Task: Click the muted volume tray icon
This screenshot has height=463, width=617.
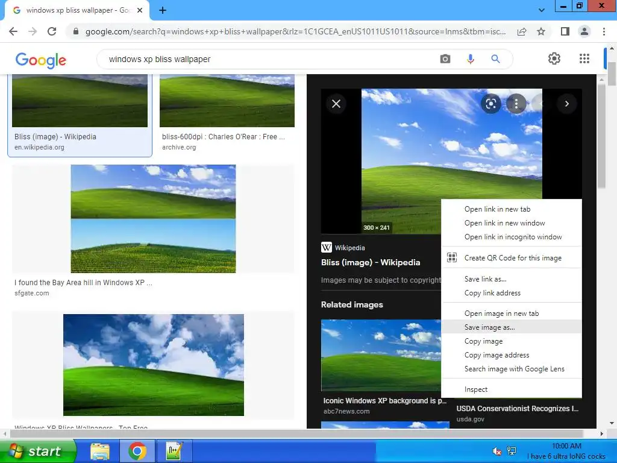Action: 496,451
